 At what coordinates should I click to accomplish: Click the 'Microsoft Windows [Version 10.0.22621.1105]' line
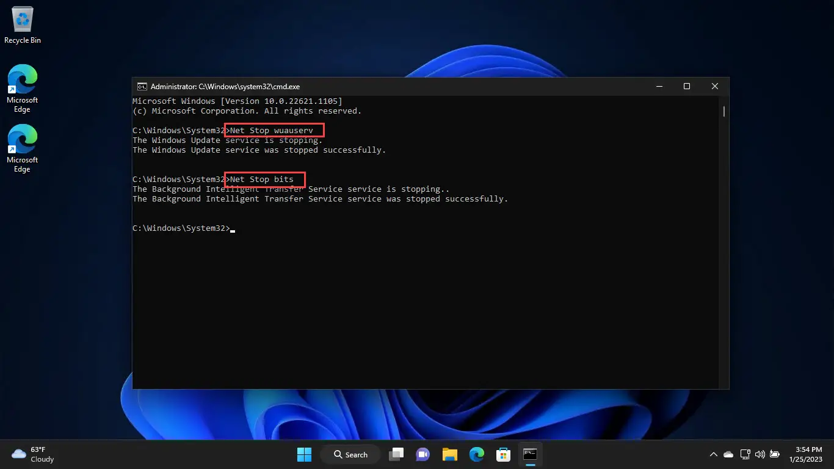(x=238, y=101)
